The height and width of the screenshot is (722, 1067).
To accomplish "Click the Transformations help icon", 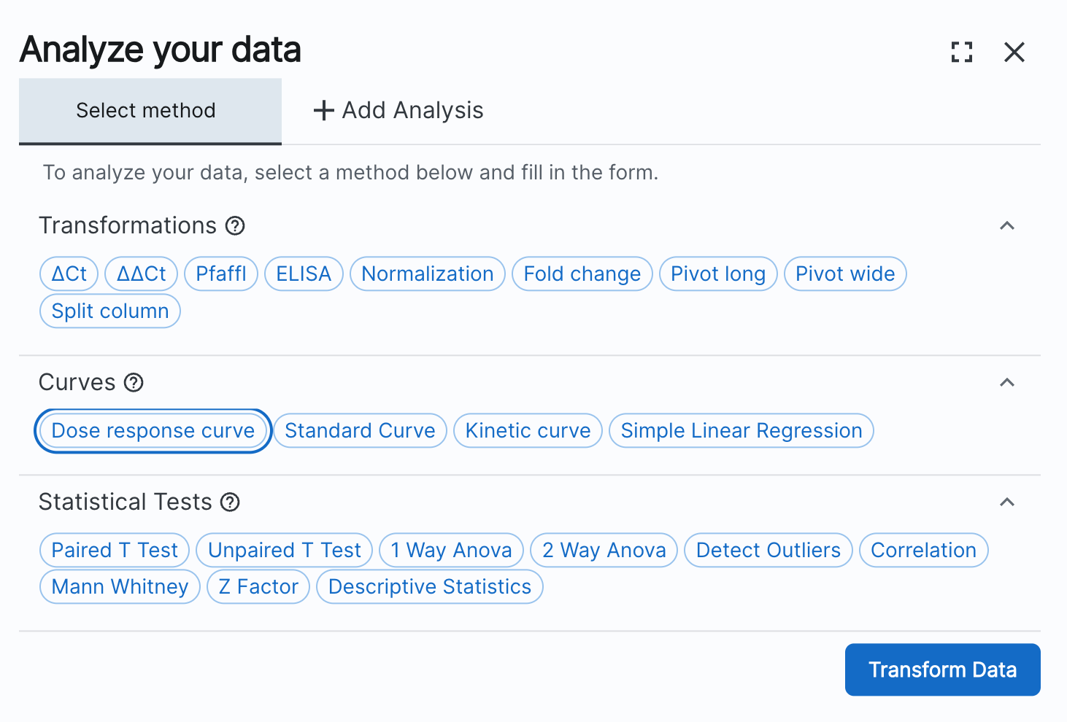I will 234,226.
